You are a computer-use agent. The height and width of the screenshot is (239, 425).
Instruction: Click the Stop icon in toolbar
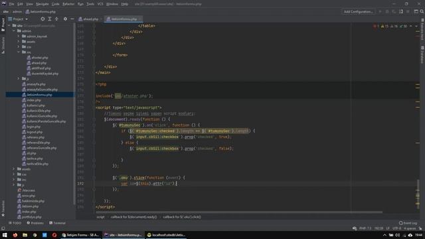click(x=408, y=12)
